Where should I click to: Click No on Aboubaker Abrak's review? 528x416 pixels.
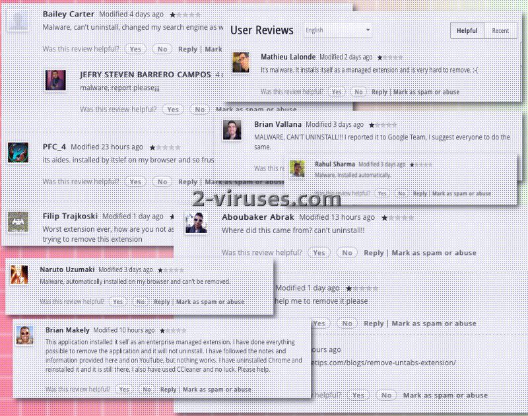click(346, 253)
